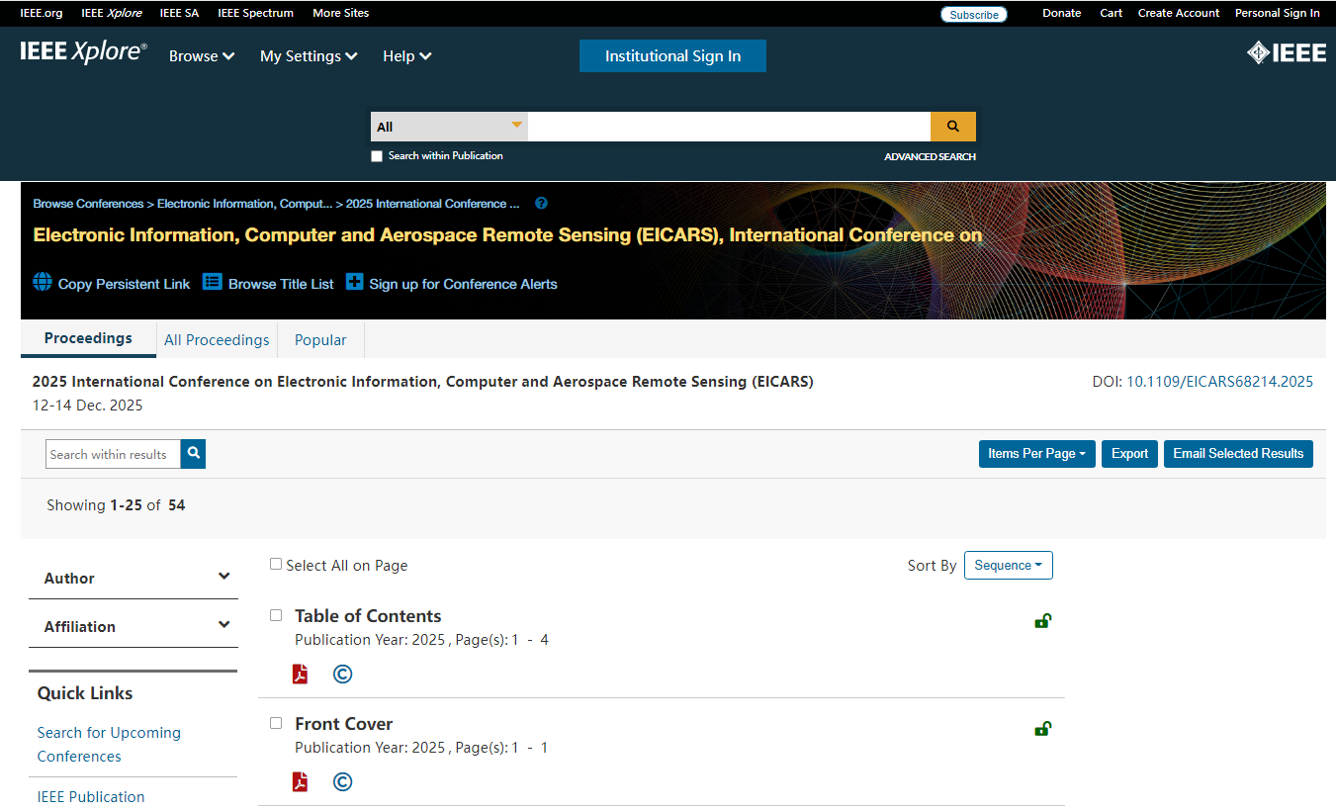Select the Table of Contents checkbox

tap(276, 615)
